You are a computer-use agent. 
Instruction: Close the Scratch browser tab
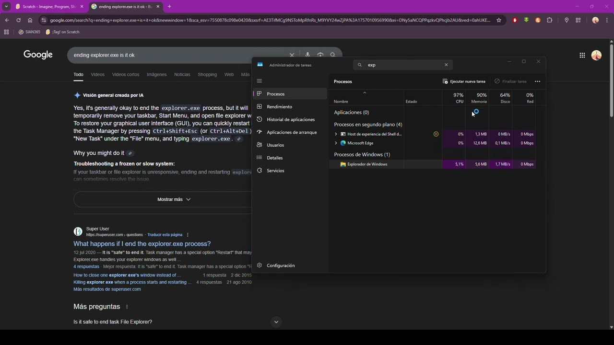82,7
